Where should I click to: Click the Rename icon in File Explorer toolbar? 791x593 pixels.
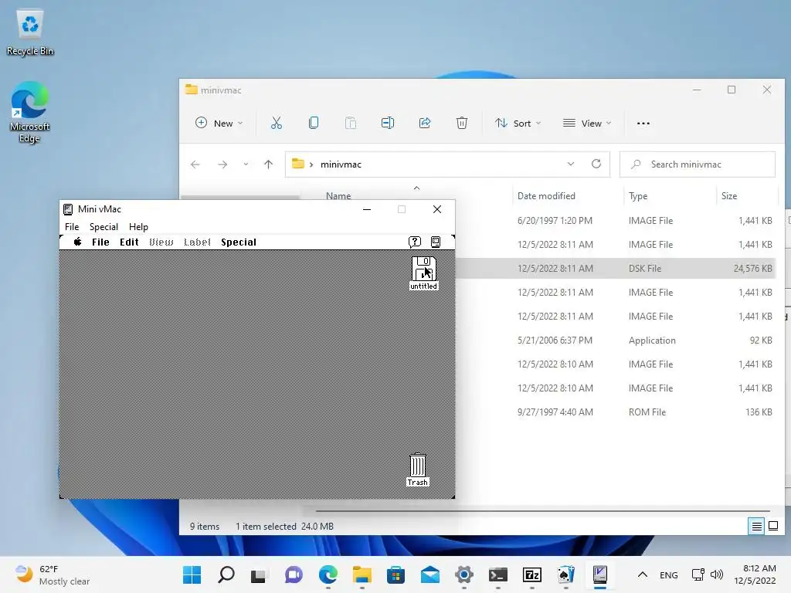point(388,123)
